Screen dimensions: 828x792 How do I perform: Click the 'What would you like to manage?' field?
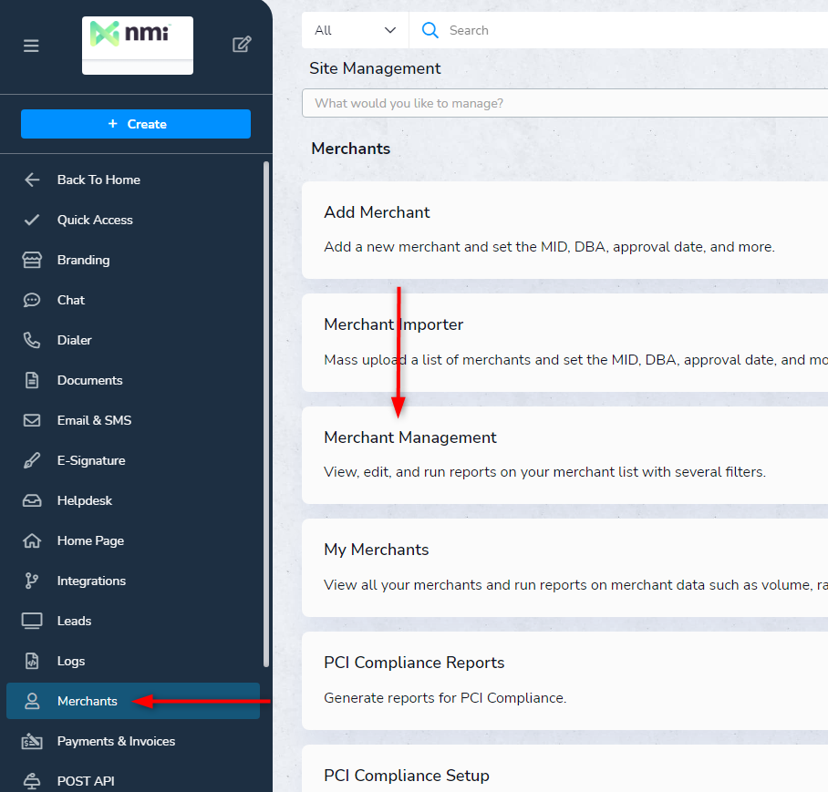pyautogui.click(x=565, y=103)
